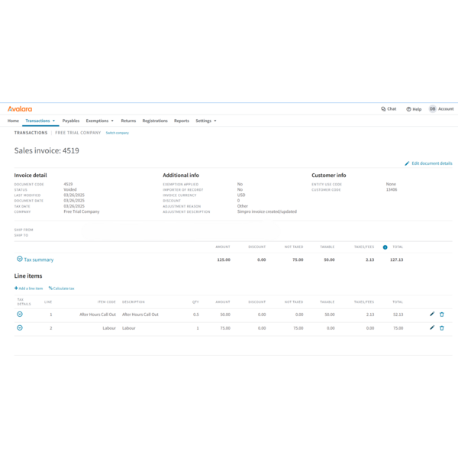
Task: Delete the After Hours Call Out line
Action: click(x=442, y=314)
